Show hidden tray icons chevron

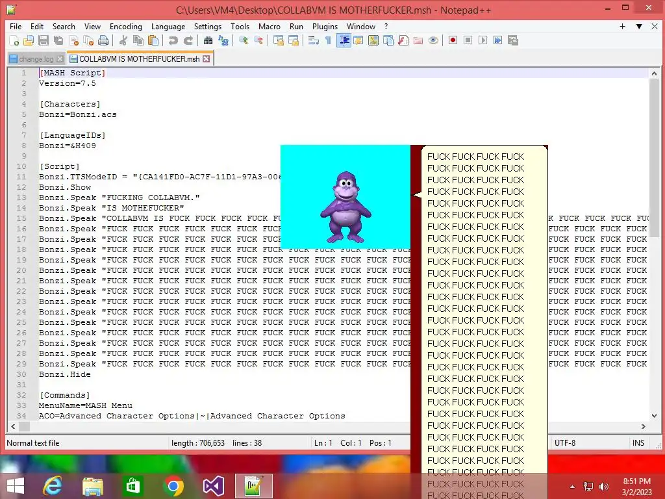[x=572, y=487]
